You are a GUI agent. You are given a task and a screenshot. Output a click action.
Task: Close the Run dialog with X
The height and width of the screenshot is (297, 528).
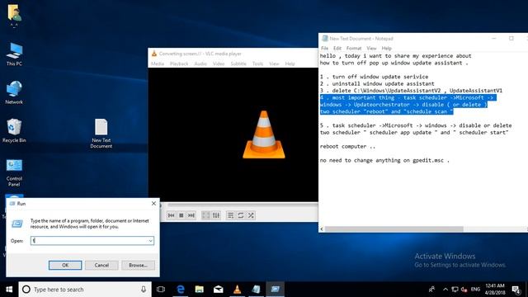(153, 204)
